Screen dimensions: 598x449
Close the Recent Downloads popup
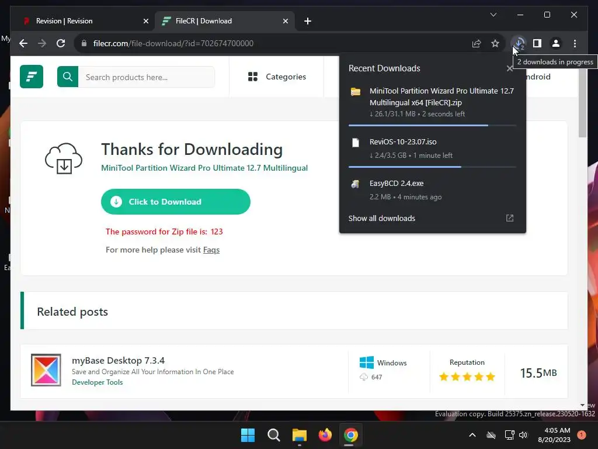(509, 68)
